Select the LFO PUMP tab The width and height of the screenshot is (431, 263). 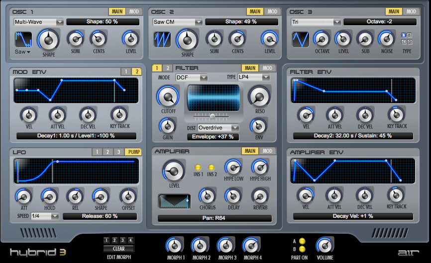click(133, 152)
